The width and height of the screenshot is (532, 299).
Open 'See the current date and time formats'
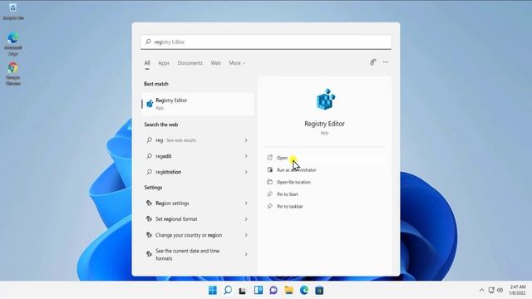[198, 254]
